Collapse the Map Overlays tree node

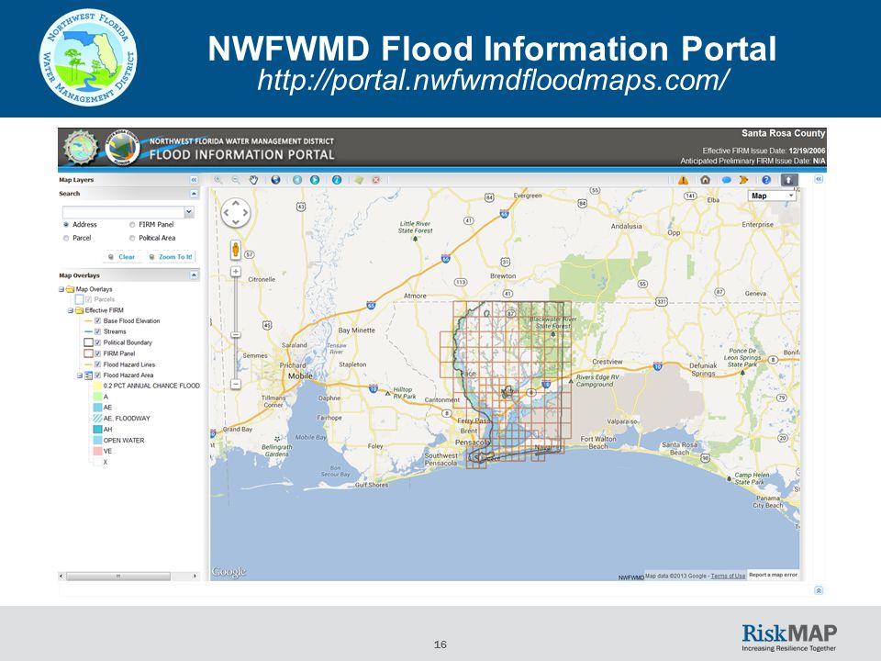[61, 289]
